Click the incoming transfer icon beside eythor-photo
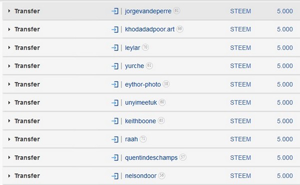 click(x=115, y=84)
